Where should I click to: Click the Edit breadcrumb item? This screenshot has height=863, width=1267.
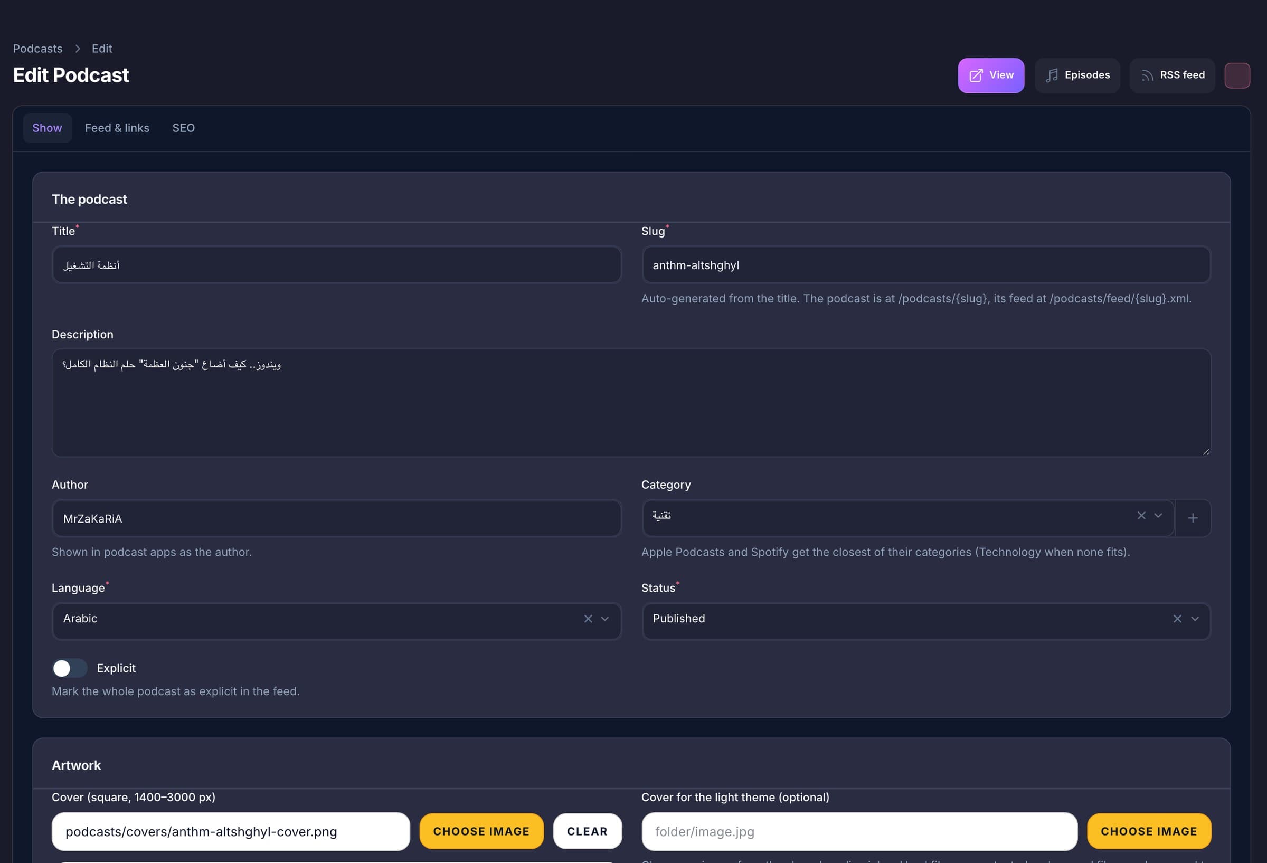[101, 49]
